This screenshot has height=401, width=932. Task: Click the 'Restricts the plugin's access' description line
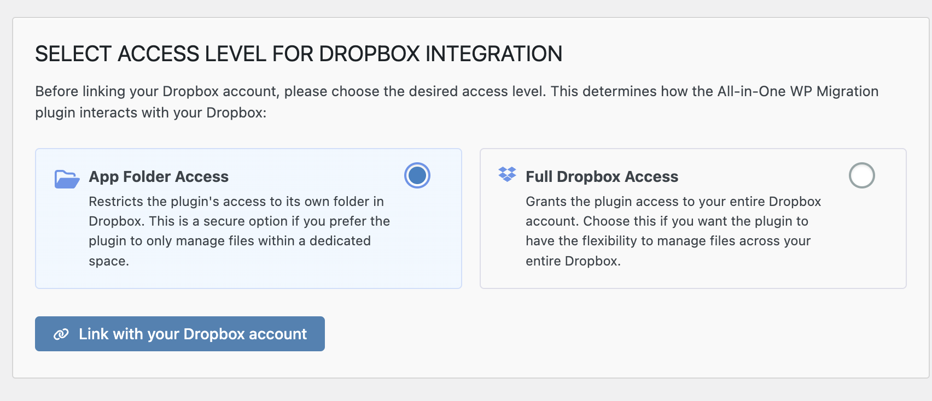(x=236, y=202)
